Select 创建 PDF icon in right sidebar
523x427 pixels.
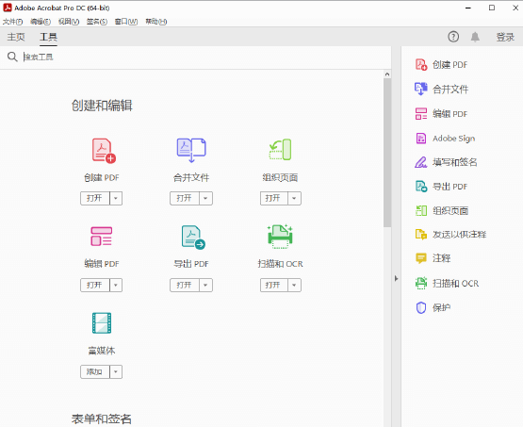(x=421, y=64)
